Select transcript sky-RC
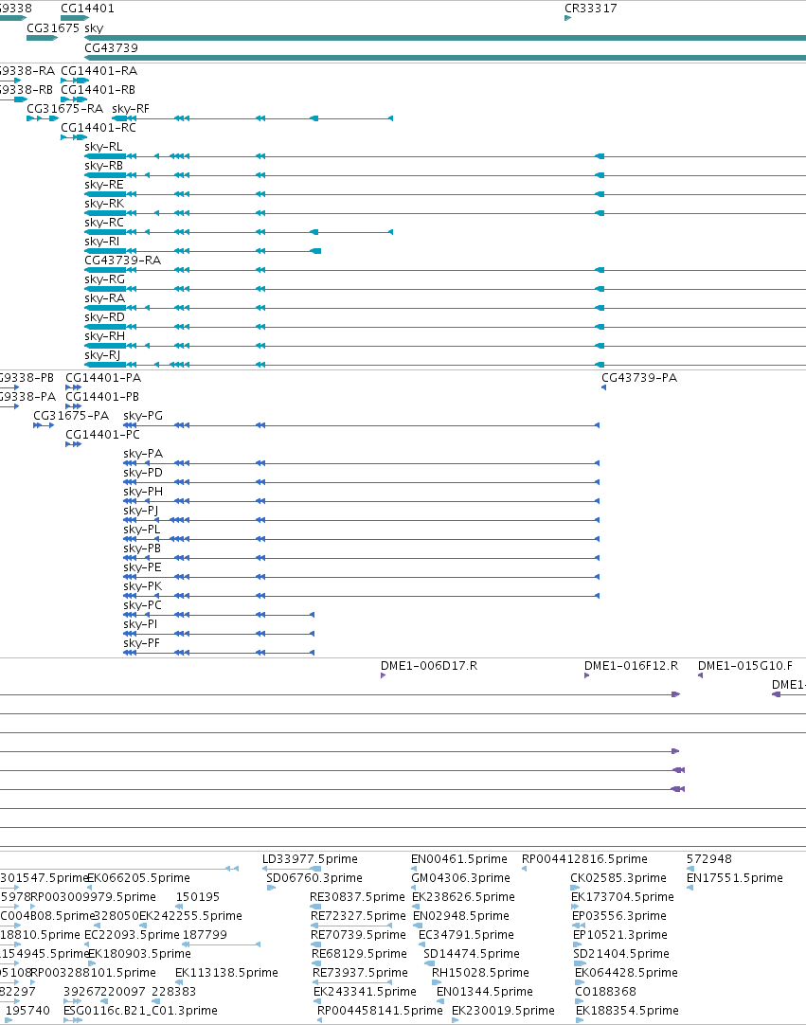 pos(239,232)
